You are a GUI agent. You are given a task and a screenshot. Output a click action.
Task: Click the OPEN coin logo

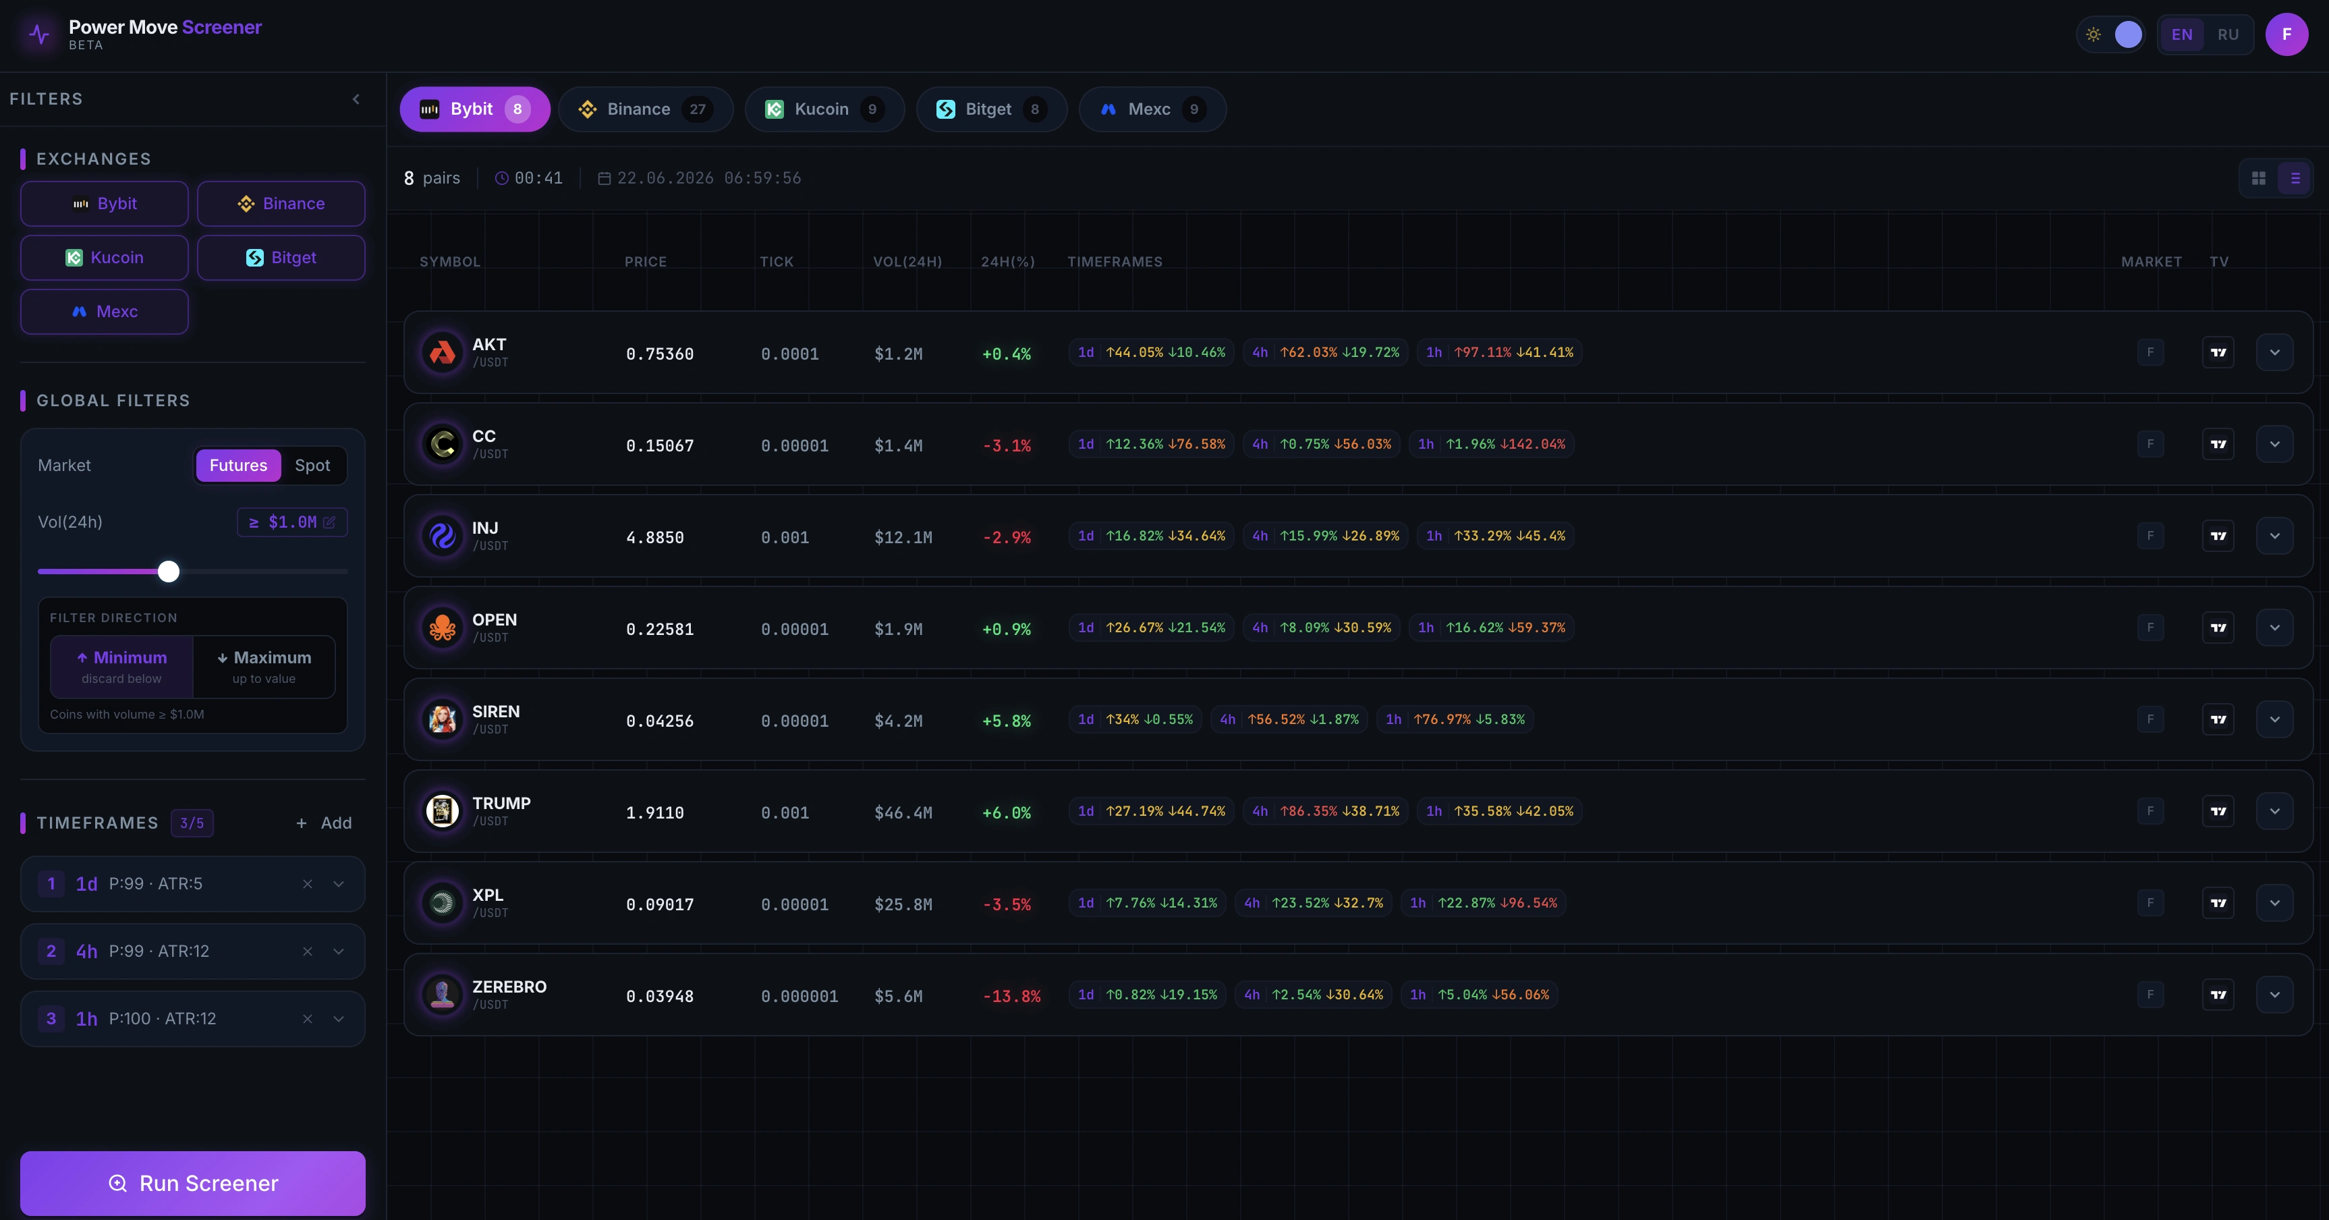tap(442, 628)
